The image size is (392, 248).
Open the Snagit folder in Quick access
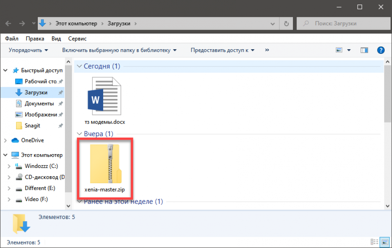click(x=32, y=126)
